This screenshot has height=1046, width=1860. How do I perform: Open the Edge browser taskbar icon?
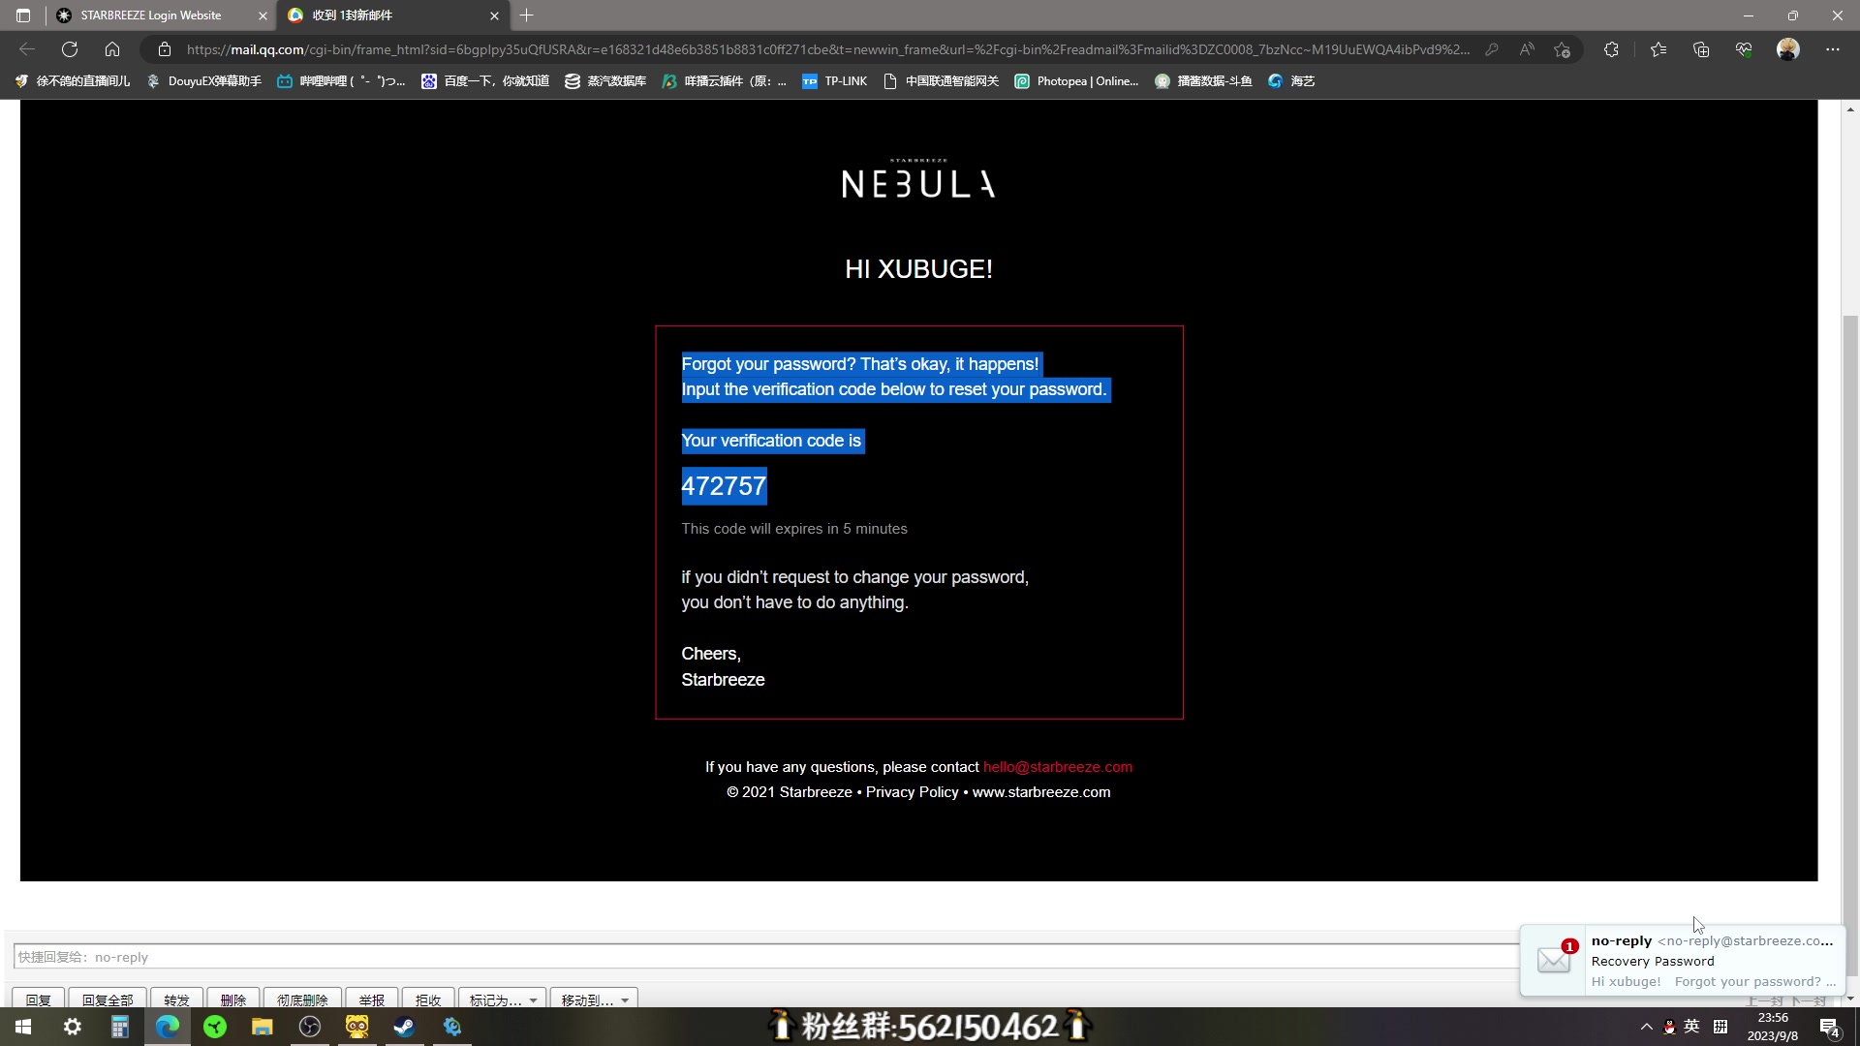(168, 1027)
